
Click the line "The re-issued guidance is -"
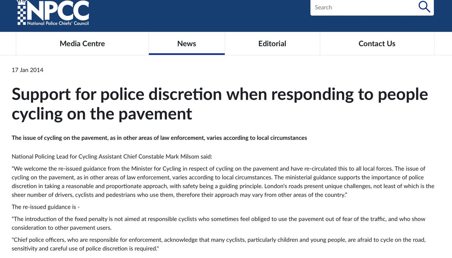[46, 207]
